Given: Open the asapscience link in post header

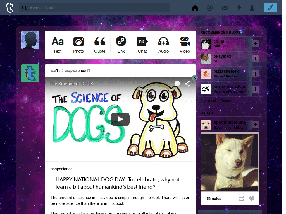Looking at the screenshot, I should [x=75, y=70].
